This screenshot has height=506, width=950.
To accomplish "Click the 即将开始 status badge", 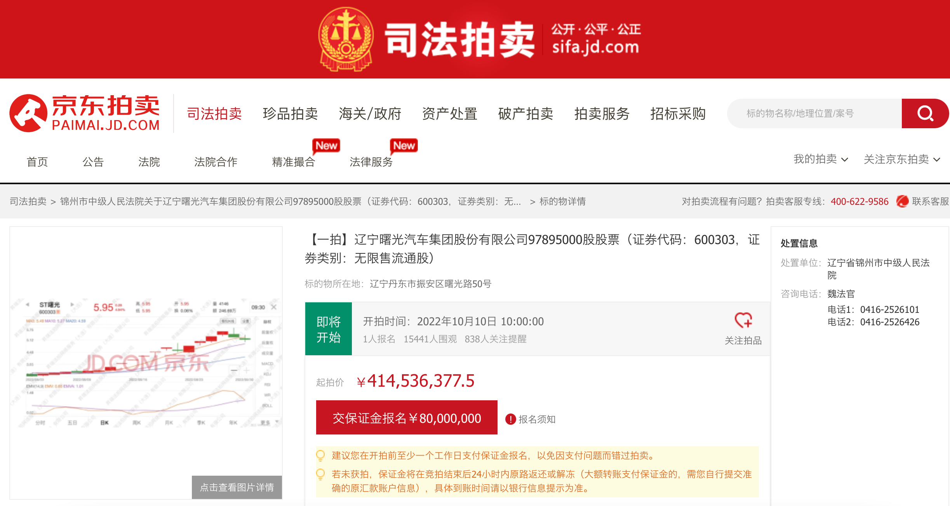I will 329,329.
